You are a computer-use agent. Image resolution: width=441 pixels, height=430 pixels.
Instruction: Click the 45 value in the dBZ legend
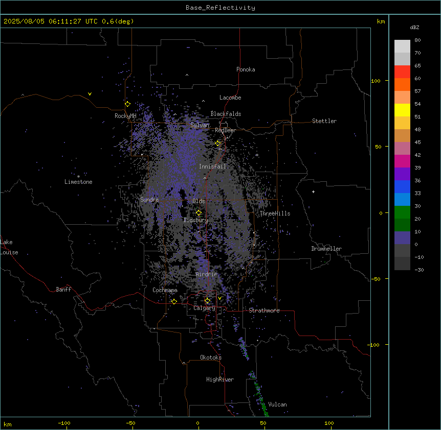tap(417, 142)
